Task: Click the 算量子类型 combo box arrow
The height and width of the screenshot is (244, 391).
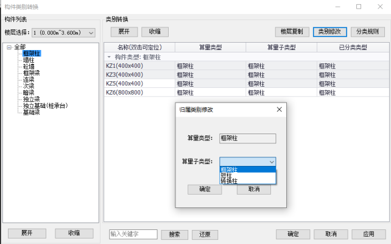Action: (271, 162)
